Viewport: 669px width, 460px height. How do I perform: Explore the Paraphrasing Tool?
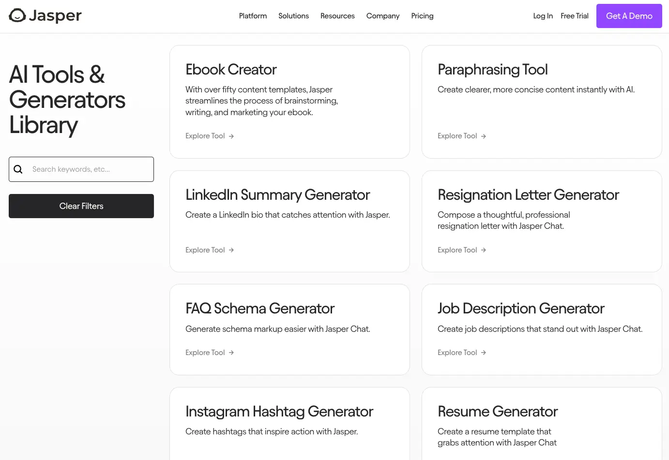[x=462, y=136]
